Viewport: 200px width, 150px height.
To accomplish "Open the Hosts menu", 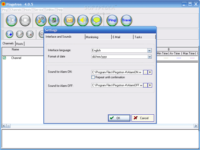I will pyautogui.click(x=28, y=10).
